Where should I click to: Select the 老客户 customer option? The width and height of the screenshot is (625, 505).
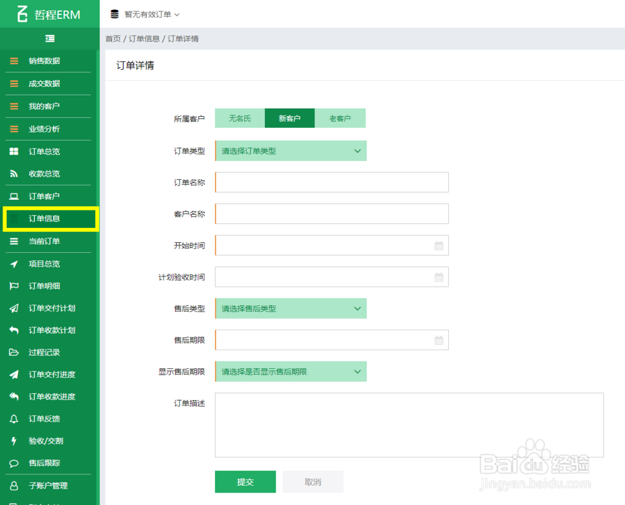tap(341, 118)
